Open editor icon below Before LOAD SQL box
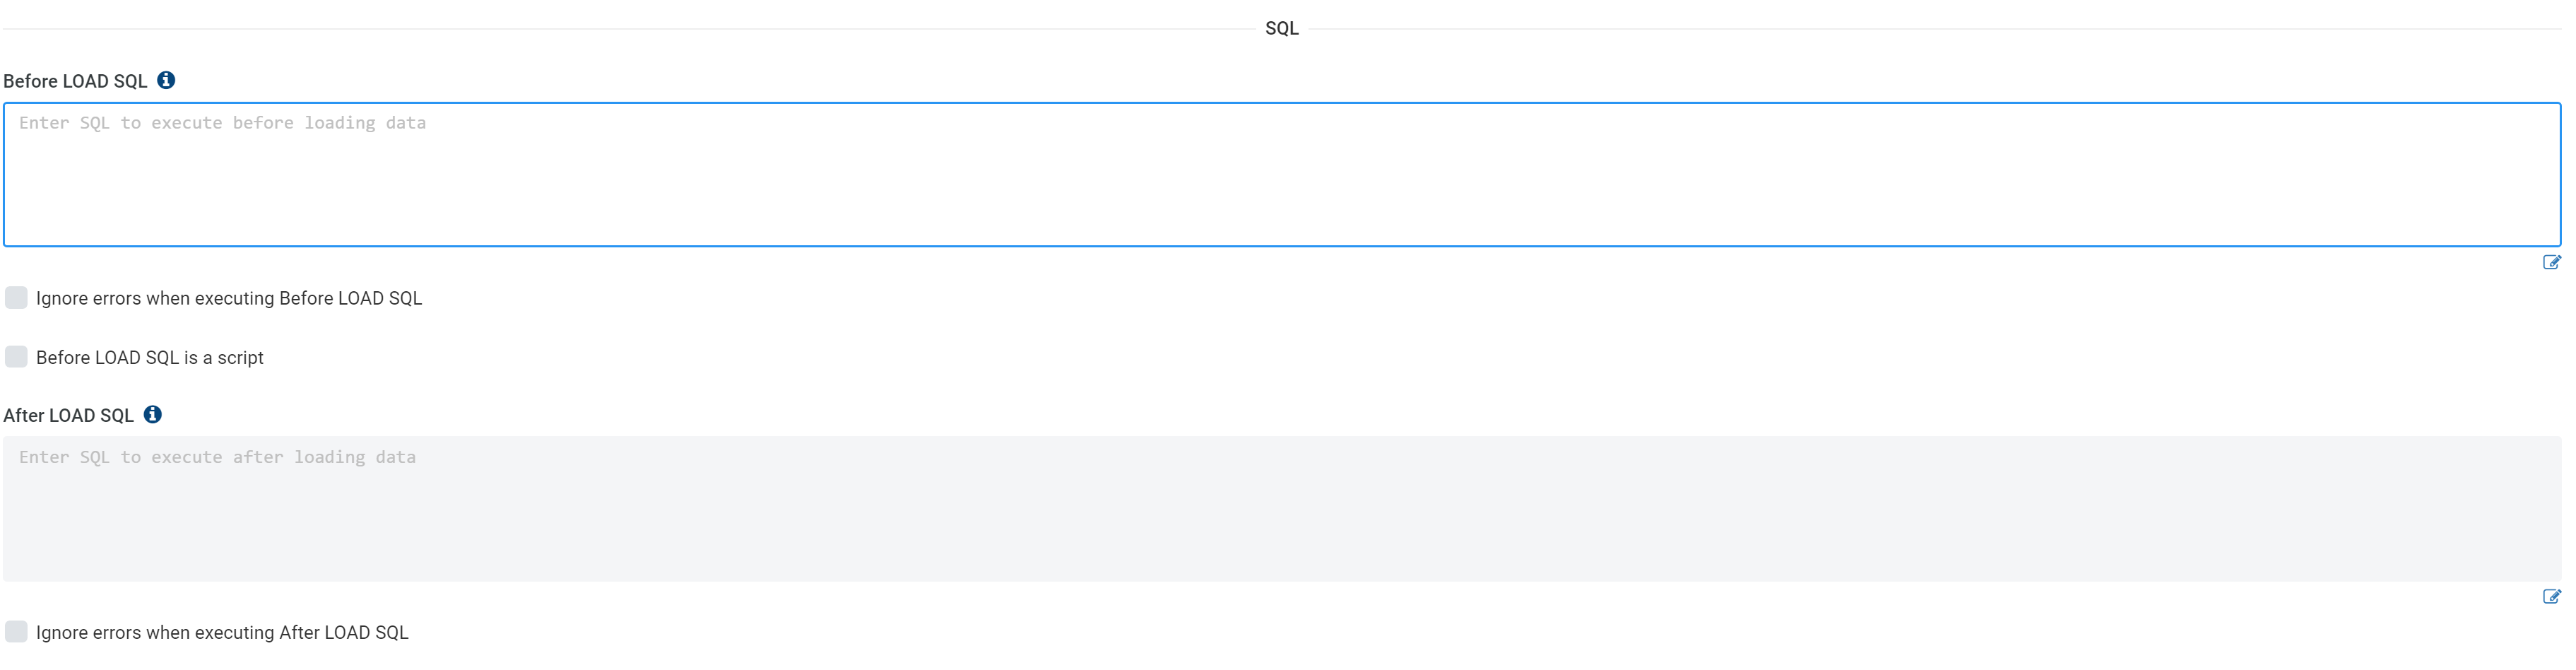The width and height of the screenshot is (2576, 670). 2551,262
